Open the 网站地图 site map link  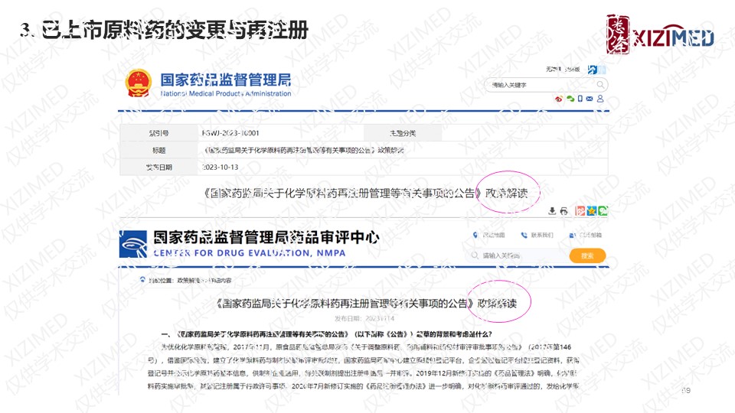coord(490,235)
